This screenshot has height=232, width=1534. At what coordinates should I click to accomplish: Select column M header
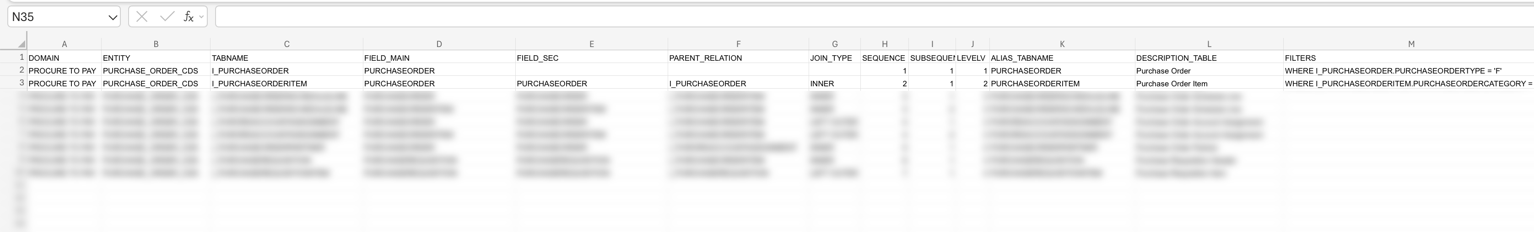tap(1411, 44)
